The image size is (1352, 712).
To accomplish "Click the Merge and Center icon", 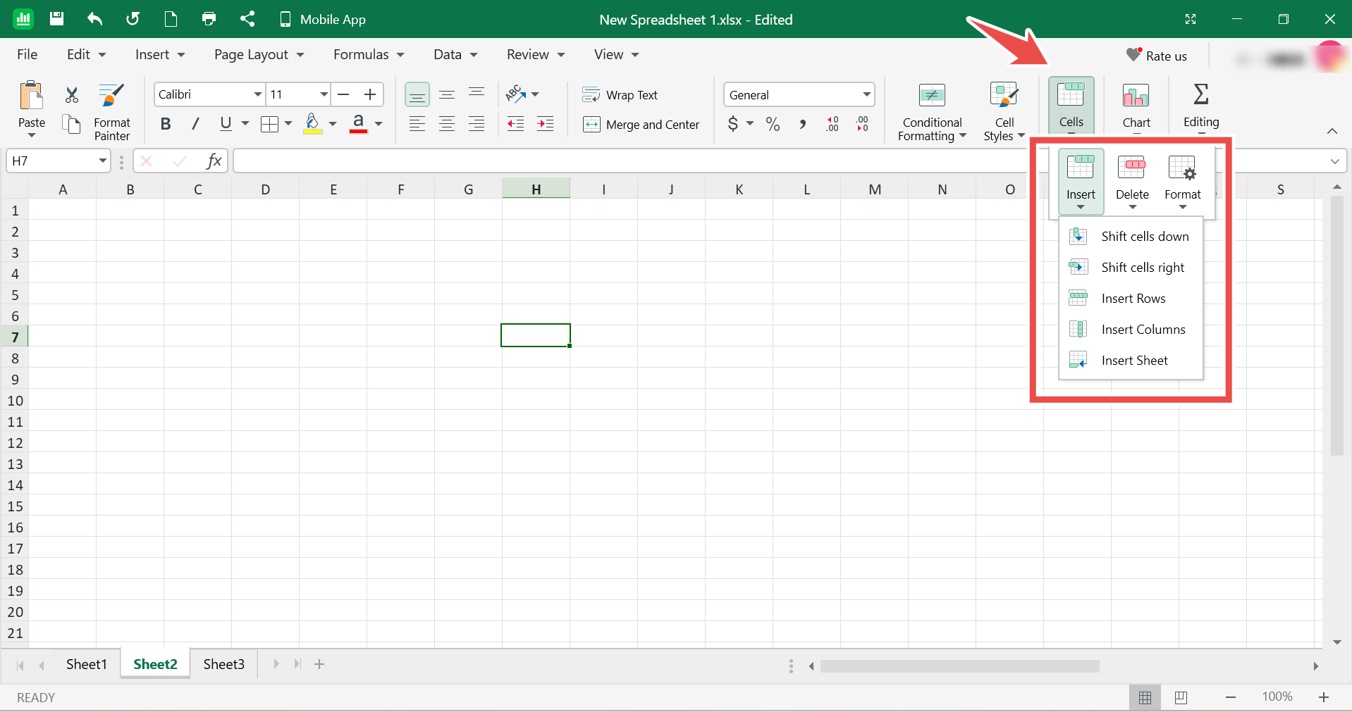I will point(591,125).
